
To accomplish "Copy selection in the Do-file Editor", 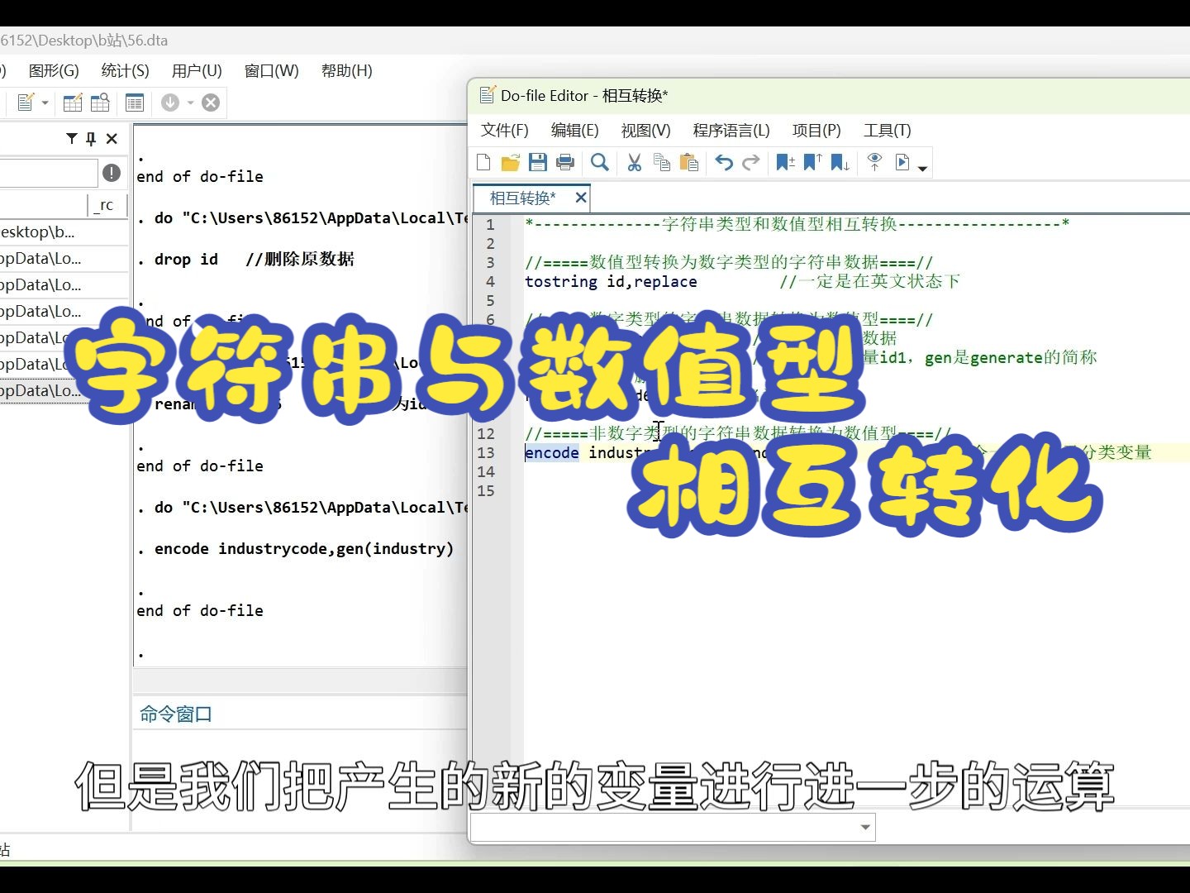I will coord(662,162).
